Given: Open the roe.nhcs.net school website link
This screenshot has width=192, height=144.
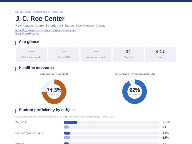Looking at the screenshot, I should [27, 34].
